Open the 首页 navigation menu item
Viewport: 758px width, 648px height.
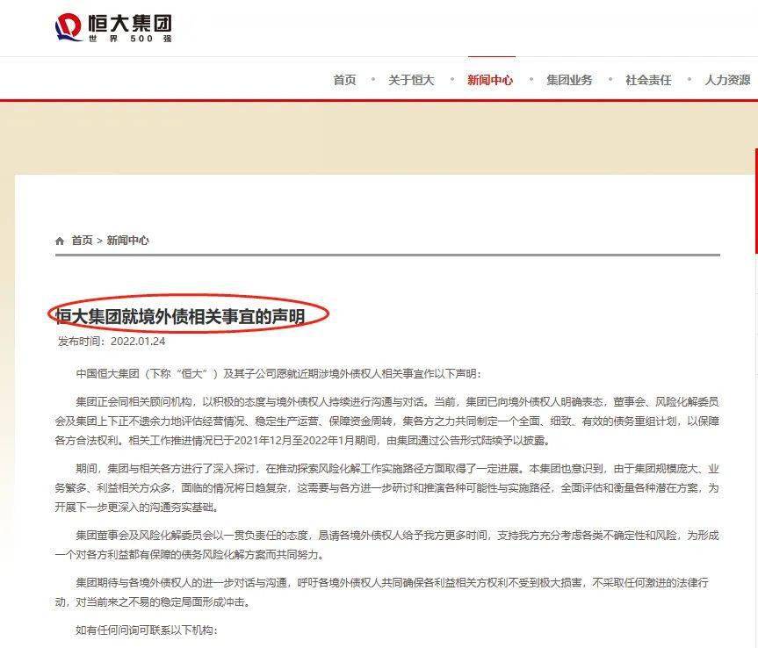click(x=344, y=80)
